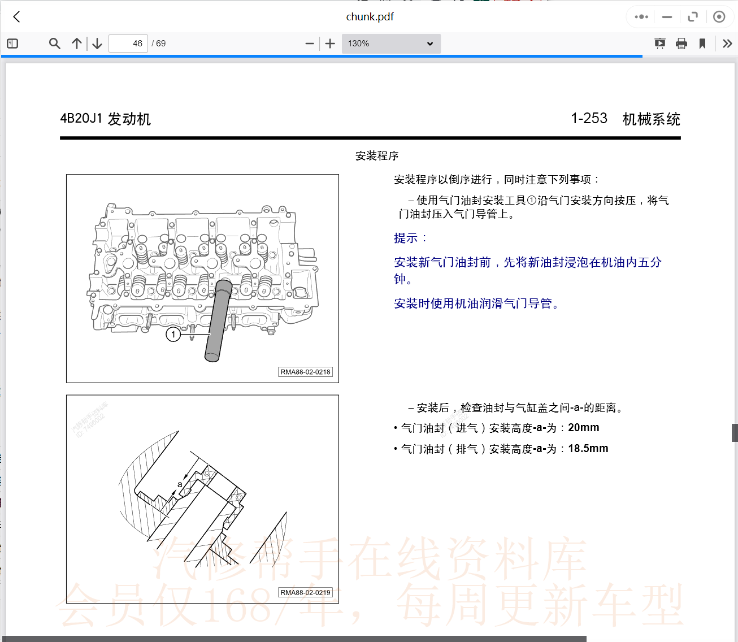Select the chunk.pdf tab title
738x642 pixels.
coord(370,16)
